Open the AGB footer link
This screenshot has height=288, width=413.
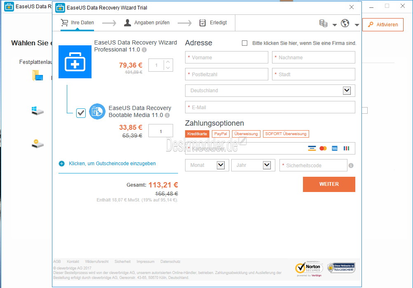[57, 262]
